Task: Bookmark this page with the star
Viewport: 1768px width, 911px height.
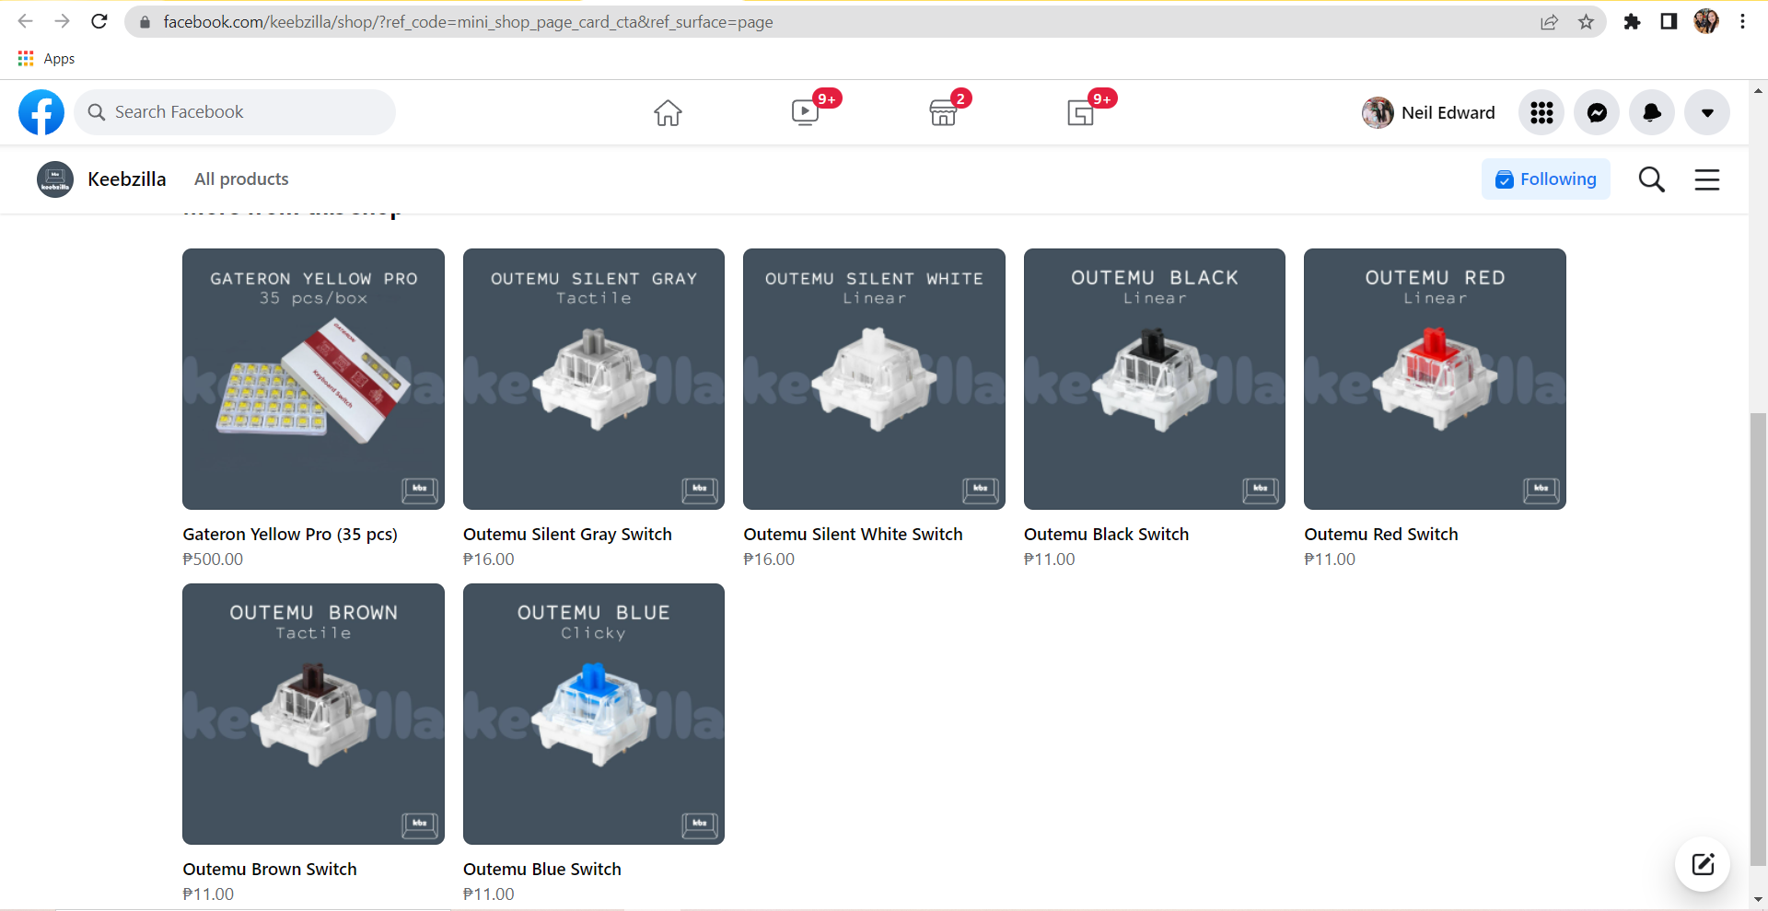Action: pos(1586,22)
